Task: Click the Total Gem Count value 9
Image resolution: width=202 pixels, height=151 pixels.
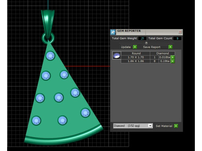Action: point(177,38)
